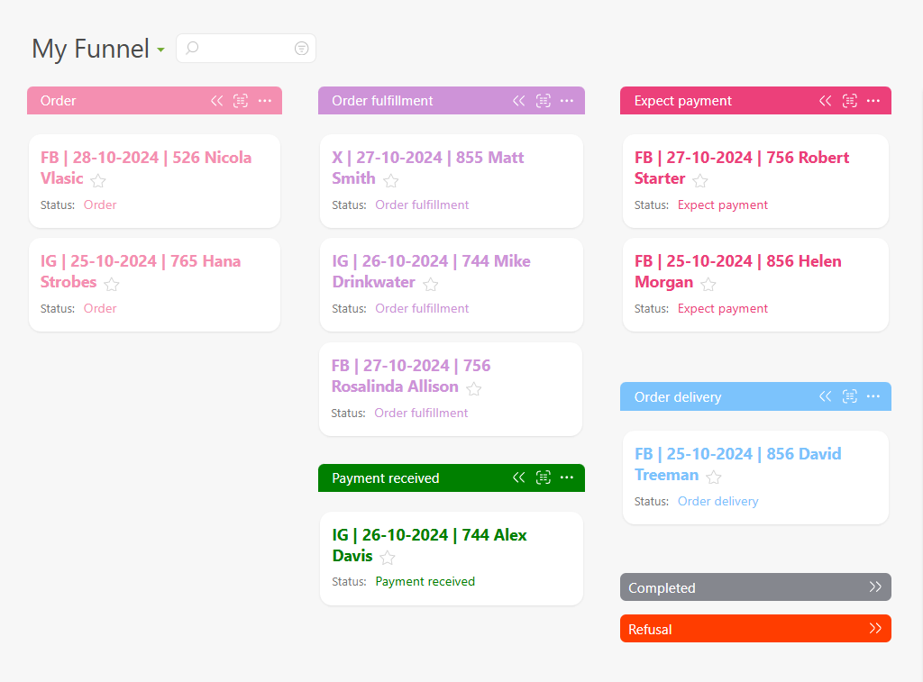Favorite the David Treeman card
The height and width of the screenshot is (682, 923).
click(x=714, y=477)
